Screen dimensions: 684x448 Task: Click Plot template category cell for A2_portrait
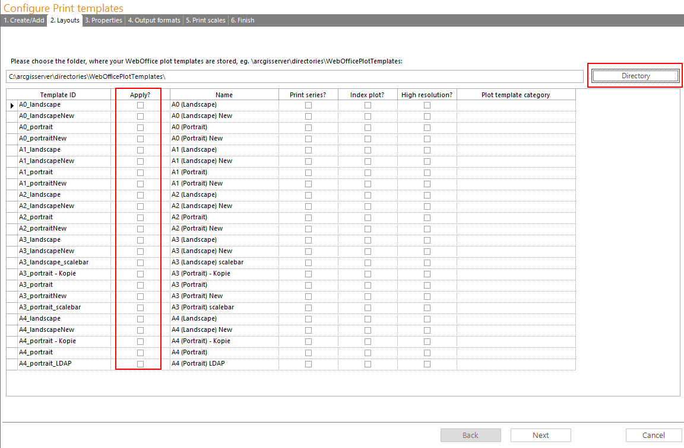[515, 217]
